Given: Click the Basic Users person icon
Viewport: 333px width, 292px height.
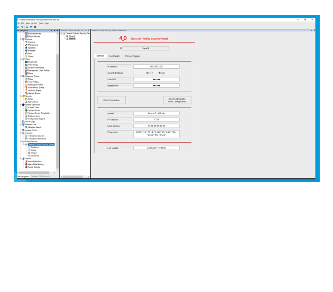Looking at the screenshot, I should (26, 101).
